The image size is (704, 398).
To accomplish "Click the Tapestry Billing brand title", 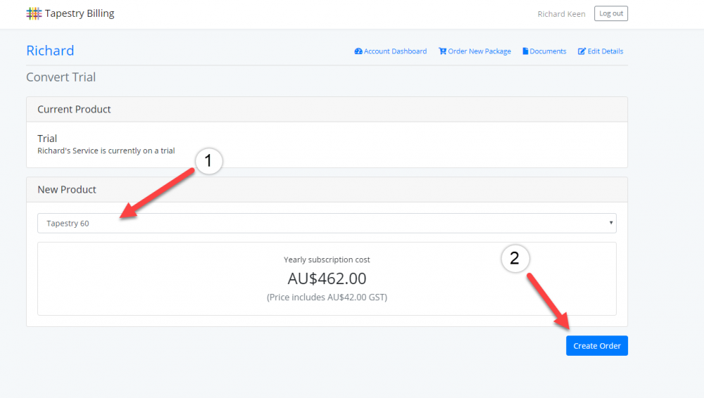I will pos(79,13).
